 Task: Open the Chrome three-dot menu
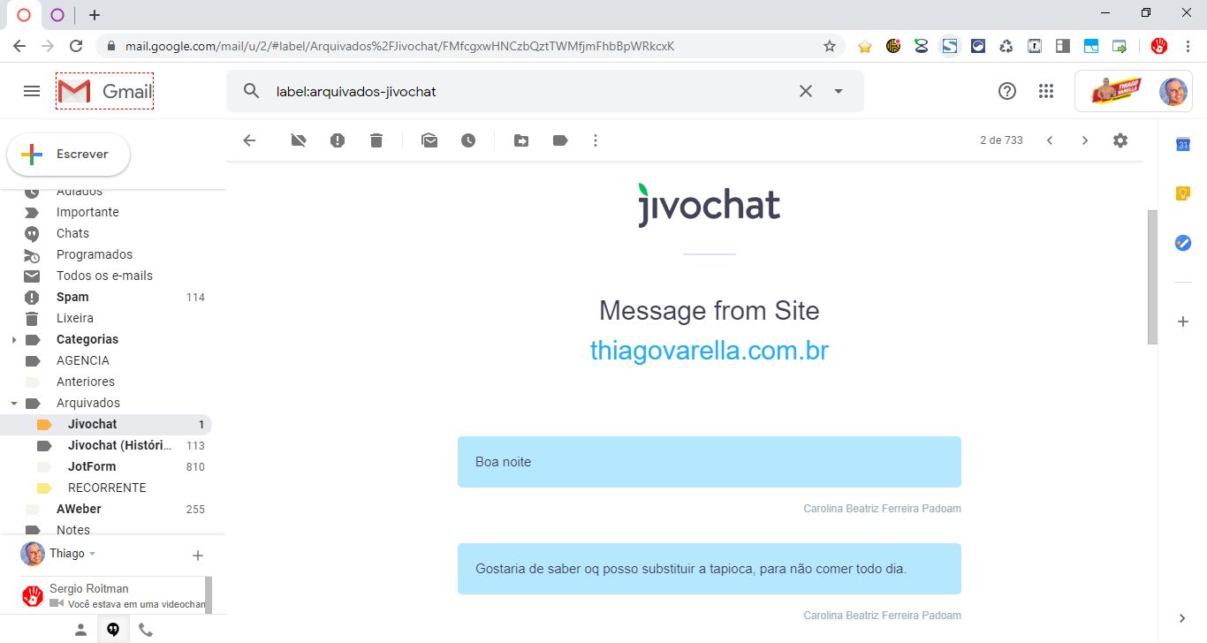point(1188,46)
